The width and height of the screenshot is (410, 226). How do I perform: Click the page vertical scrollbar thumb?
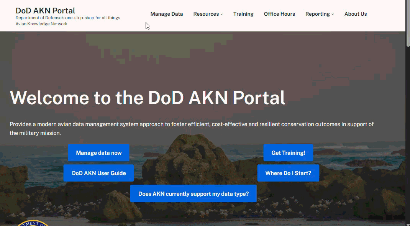pos(408,24)
